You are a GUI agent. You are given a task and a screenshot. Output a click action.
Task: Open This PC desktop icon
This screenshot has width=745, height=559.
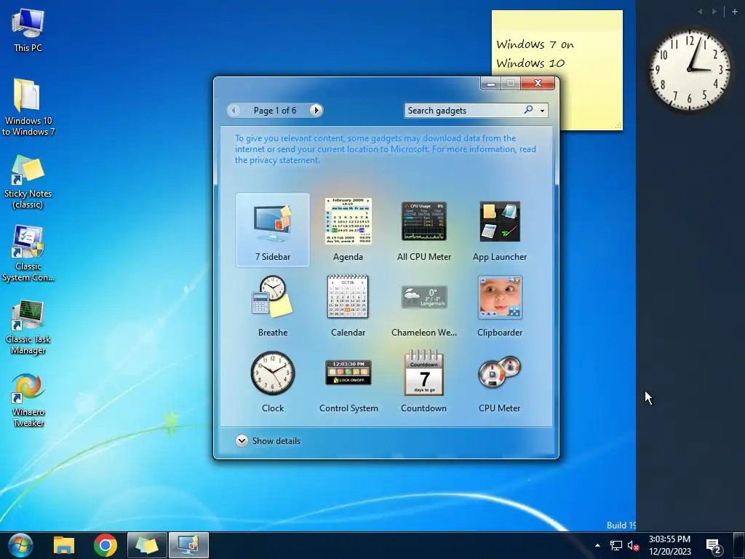click(x=28, y=31)
